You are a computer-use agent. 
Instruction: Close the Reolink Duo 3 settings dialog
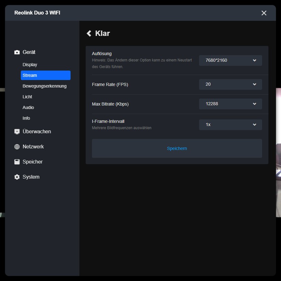click(x=264, y=13)
